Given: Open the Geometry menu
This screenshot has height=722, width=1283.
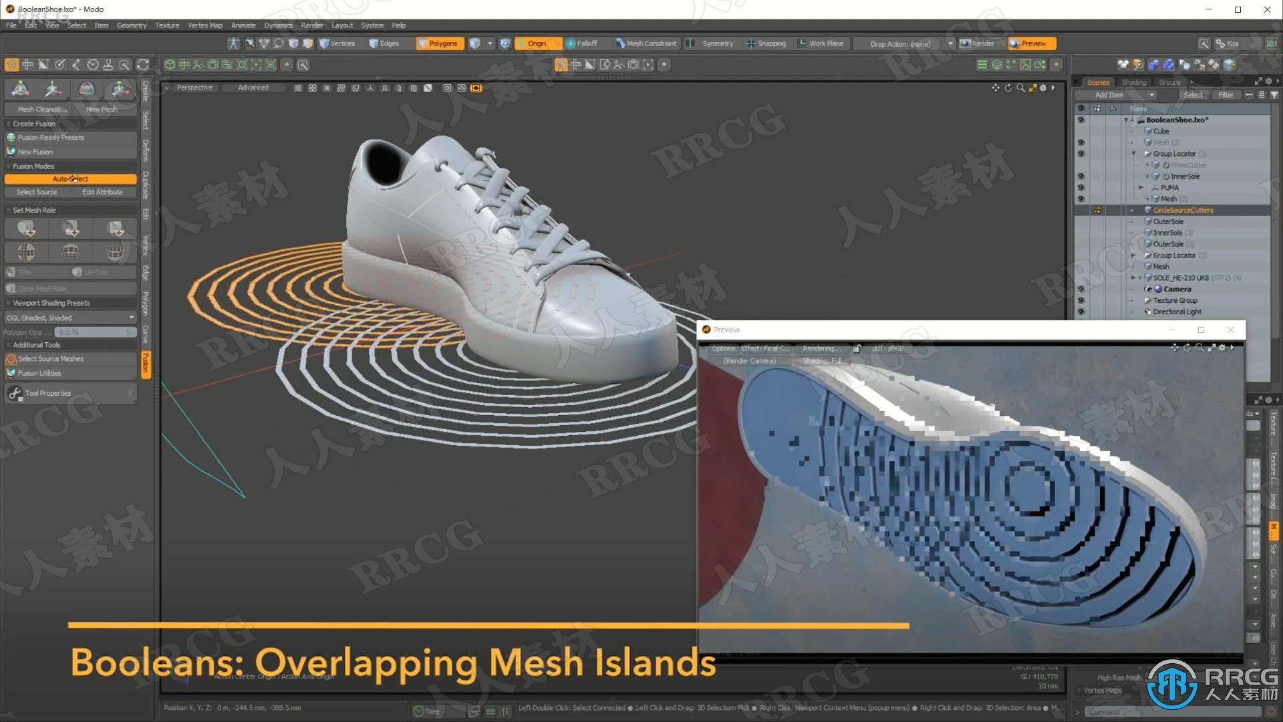Looking at the screenshot, I should 132,25.
